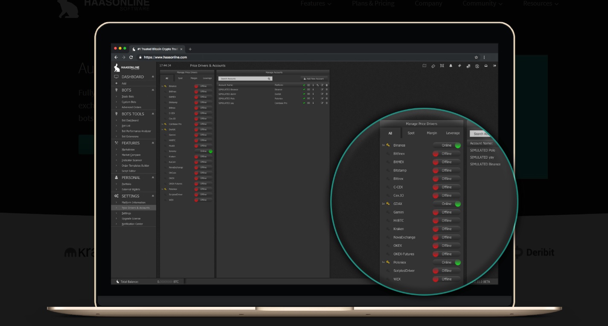Toggle the OKCoin driver switch

(204, 173)
